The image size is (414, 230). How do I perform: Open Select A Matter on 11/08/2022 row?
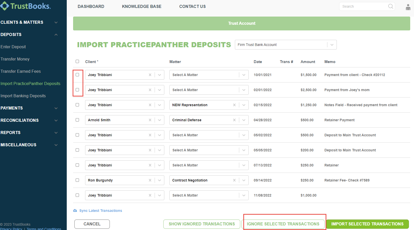pos(209,195)
